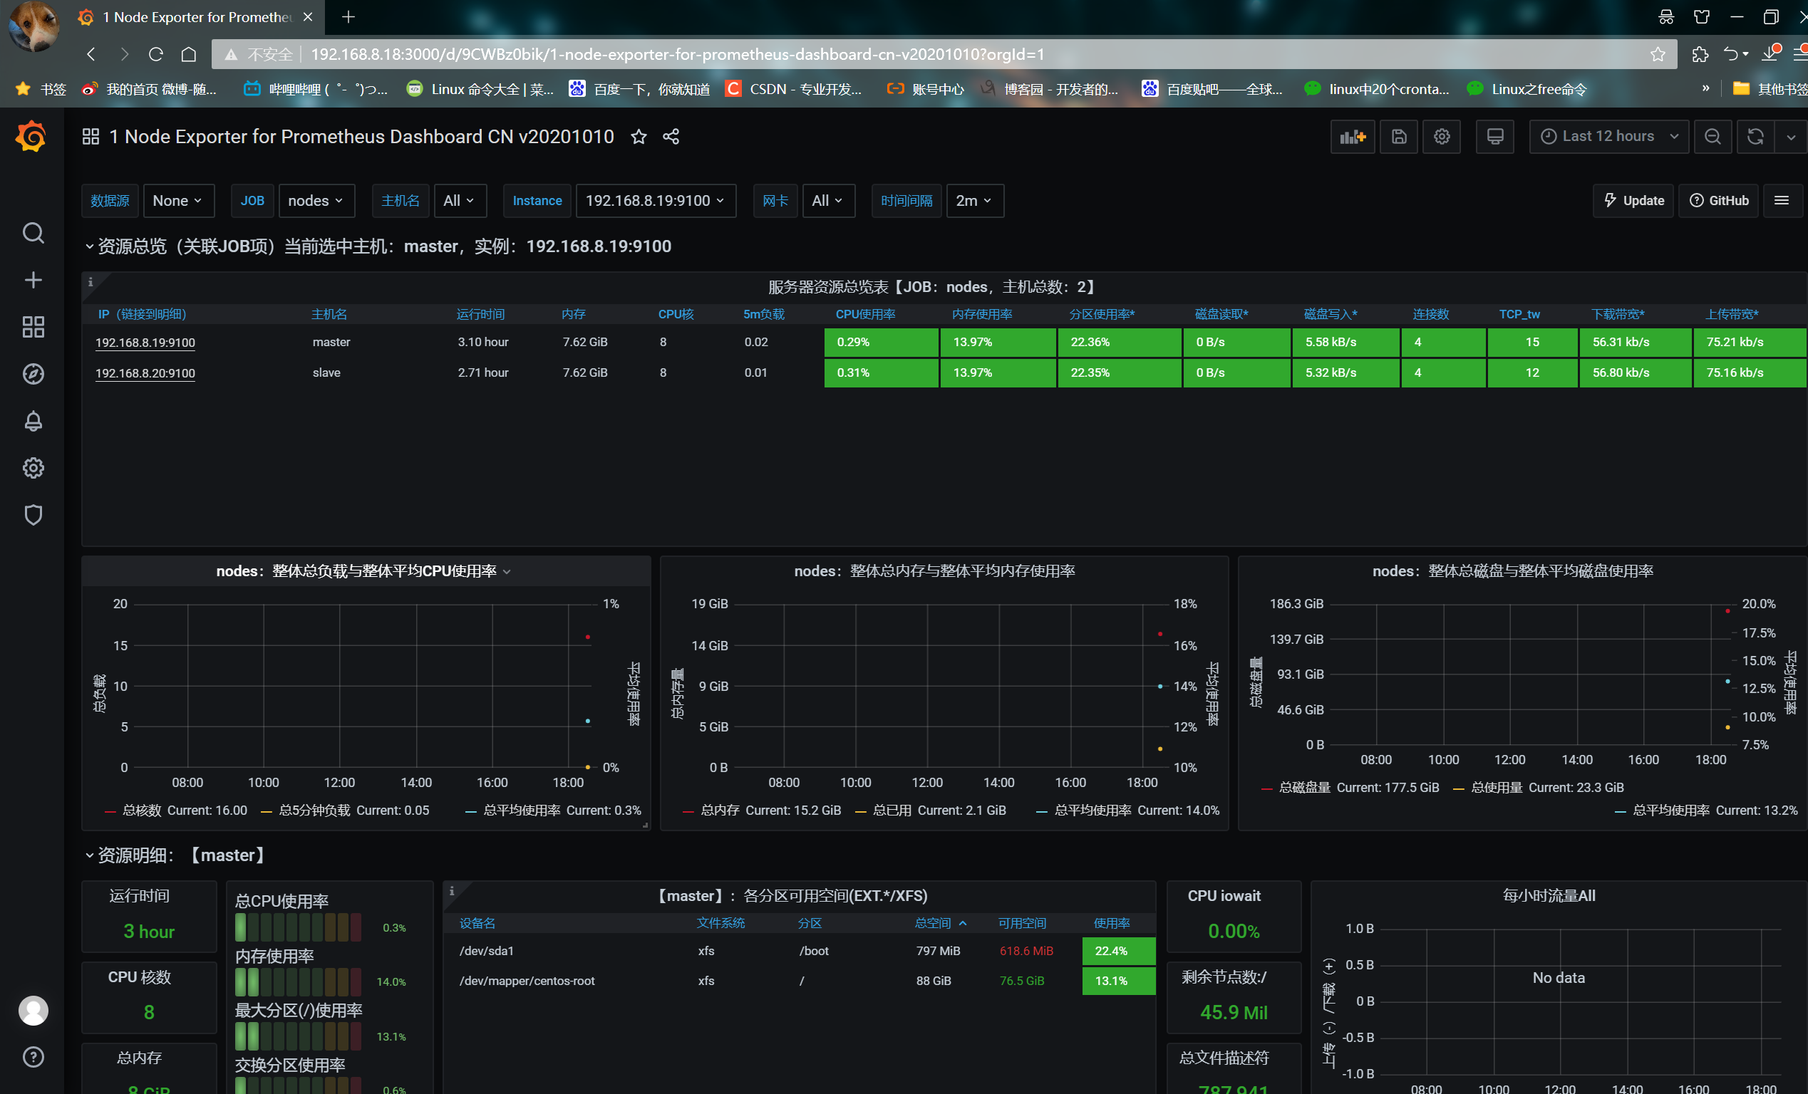Screen dimensions: 1808x1094
Task: Cycle the view mode with the monitor icon
Action: (x=1494, y=137)
